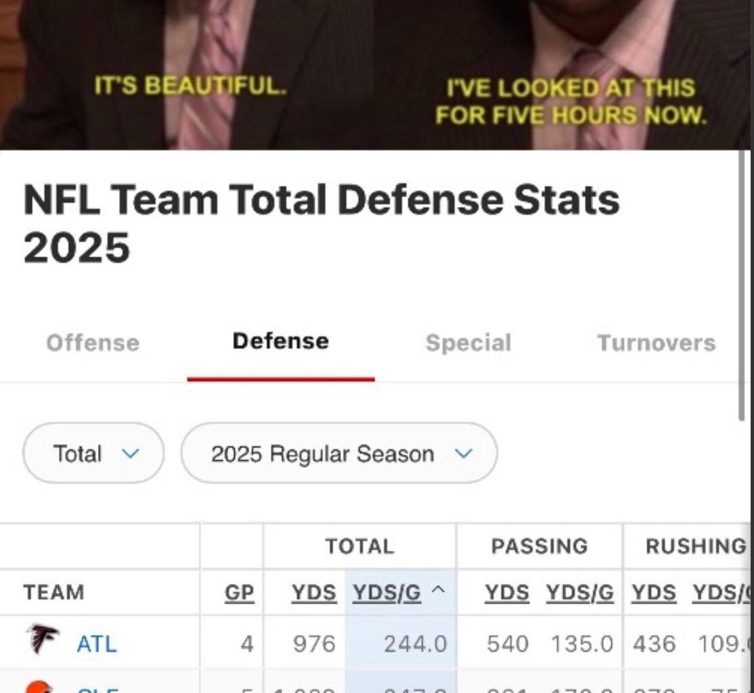754x693 pixels.
Task: Select the Defense tab
Action: [x=280, y=341]
